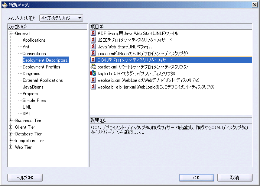Select XML category
Screen dimensions: 260x186
tap(26, 114)
